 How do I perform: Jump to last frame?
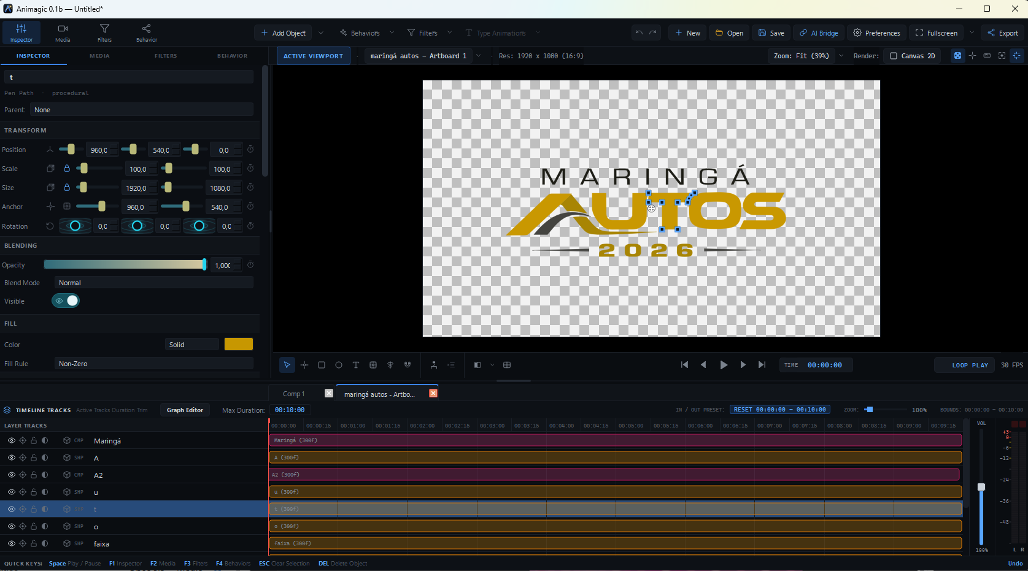pyautogui.click(x=762, y=365)
